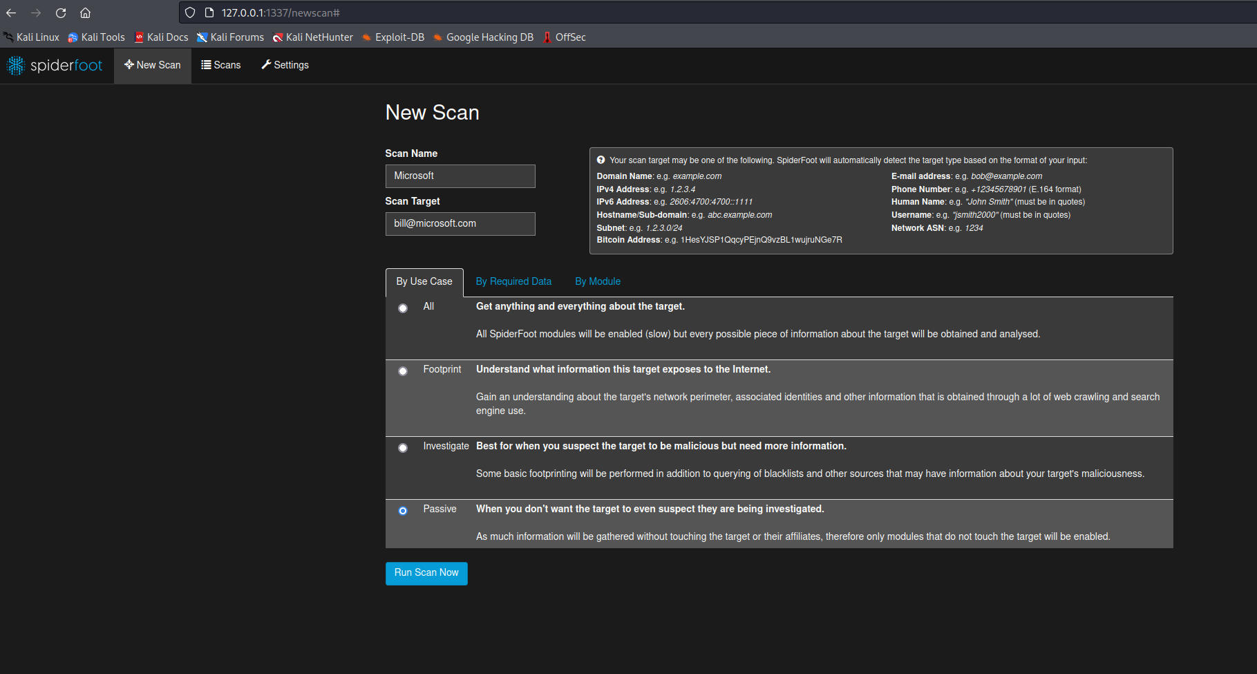The image size is (1257, 674).
Task: Select the All use case radio button
Action: coord(403,308)
